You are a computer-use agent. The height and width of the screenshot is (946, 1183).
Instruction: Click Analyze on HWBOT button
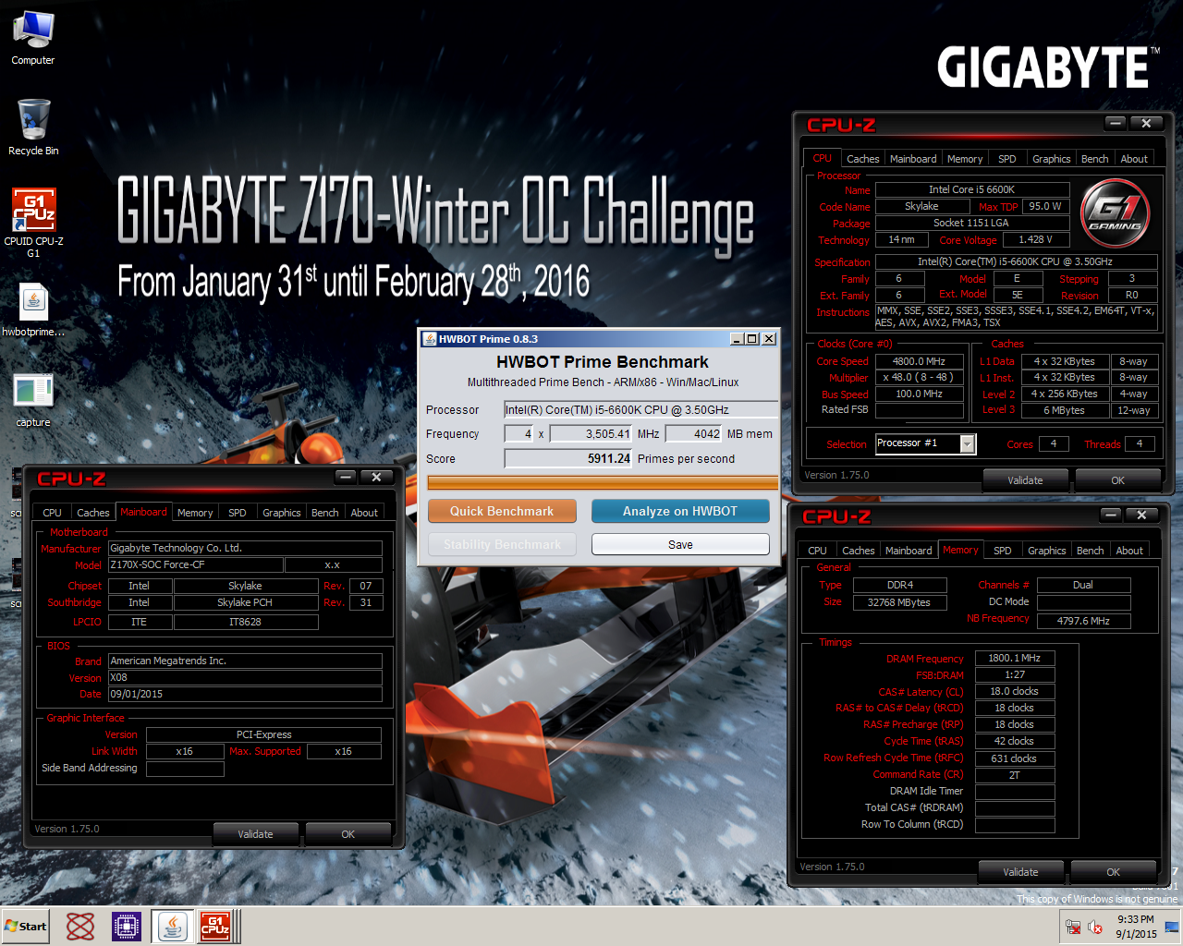[680, 511]
